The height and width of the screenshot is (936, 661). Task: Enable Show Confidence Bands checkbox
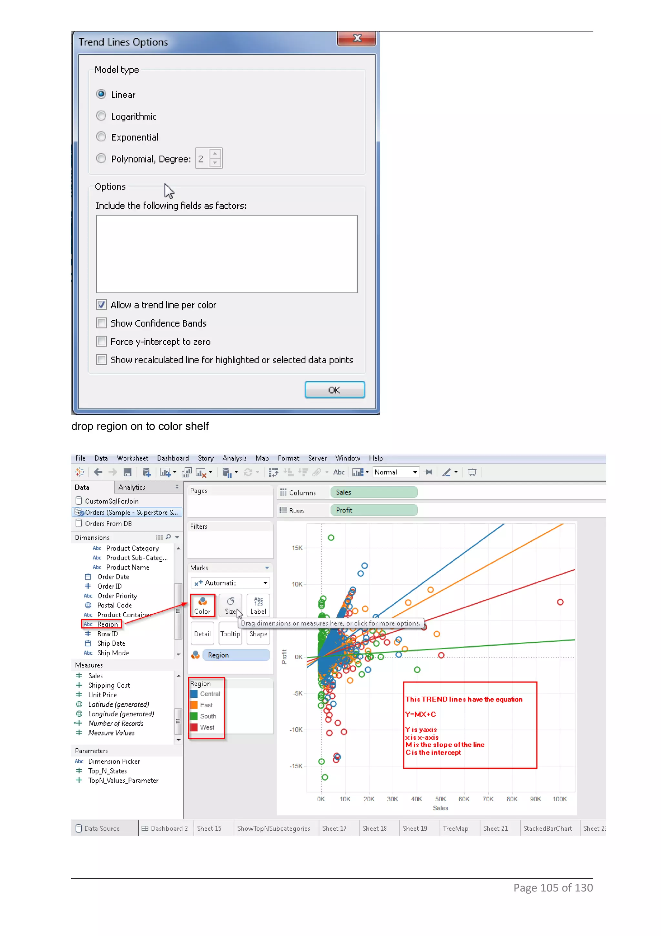[x=101, y=323]
